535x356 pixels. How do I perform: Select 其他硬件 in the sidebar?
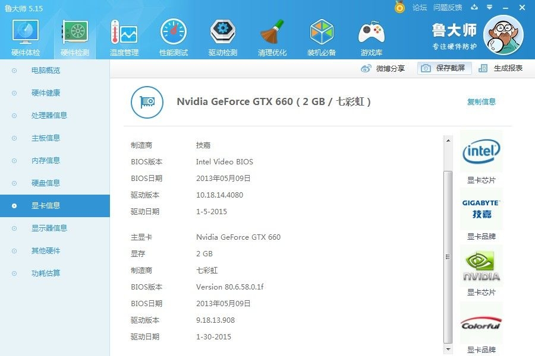tap(46, 251)
